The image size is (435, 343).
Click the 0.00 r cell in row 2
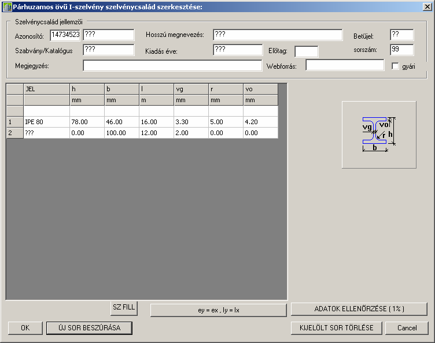(226, 133)
